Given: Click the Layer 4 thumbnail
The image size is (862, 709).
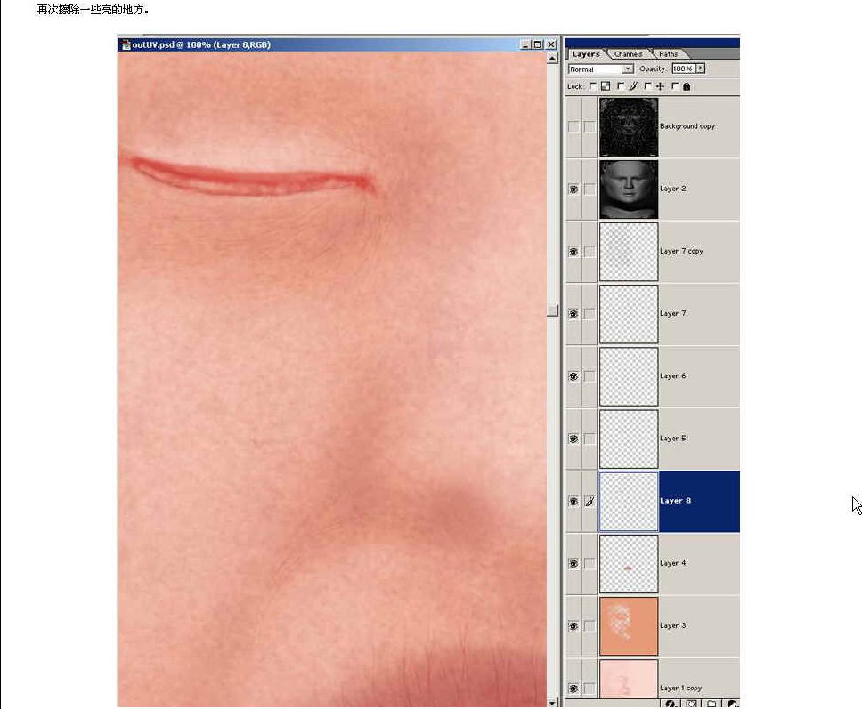Looking at the screenshot, I should pyautogui.click(x=629, y=564).
